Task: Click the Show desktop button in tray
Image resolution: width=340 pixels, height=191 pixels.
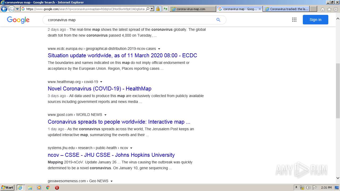Action: (337, 188)
